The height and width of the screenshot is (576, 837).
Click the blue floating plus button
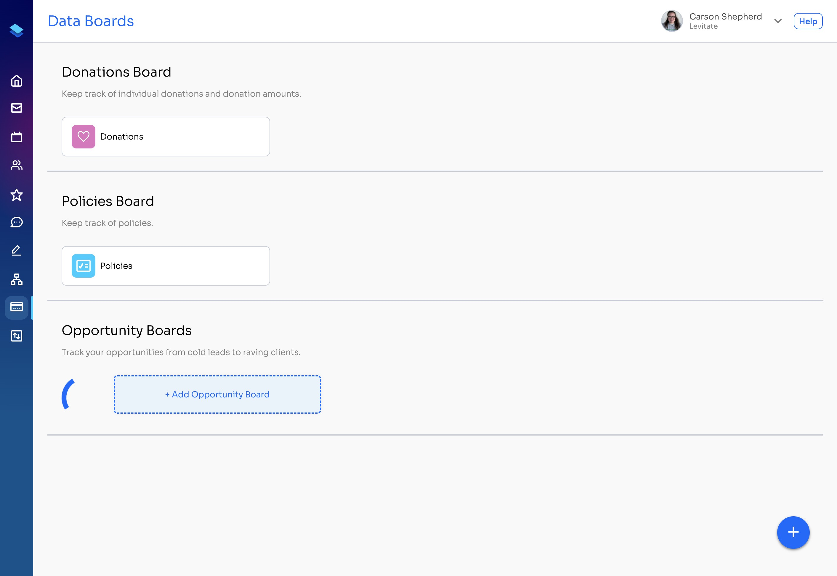(x=793, y=532)
